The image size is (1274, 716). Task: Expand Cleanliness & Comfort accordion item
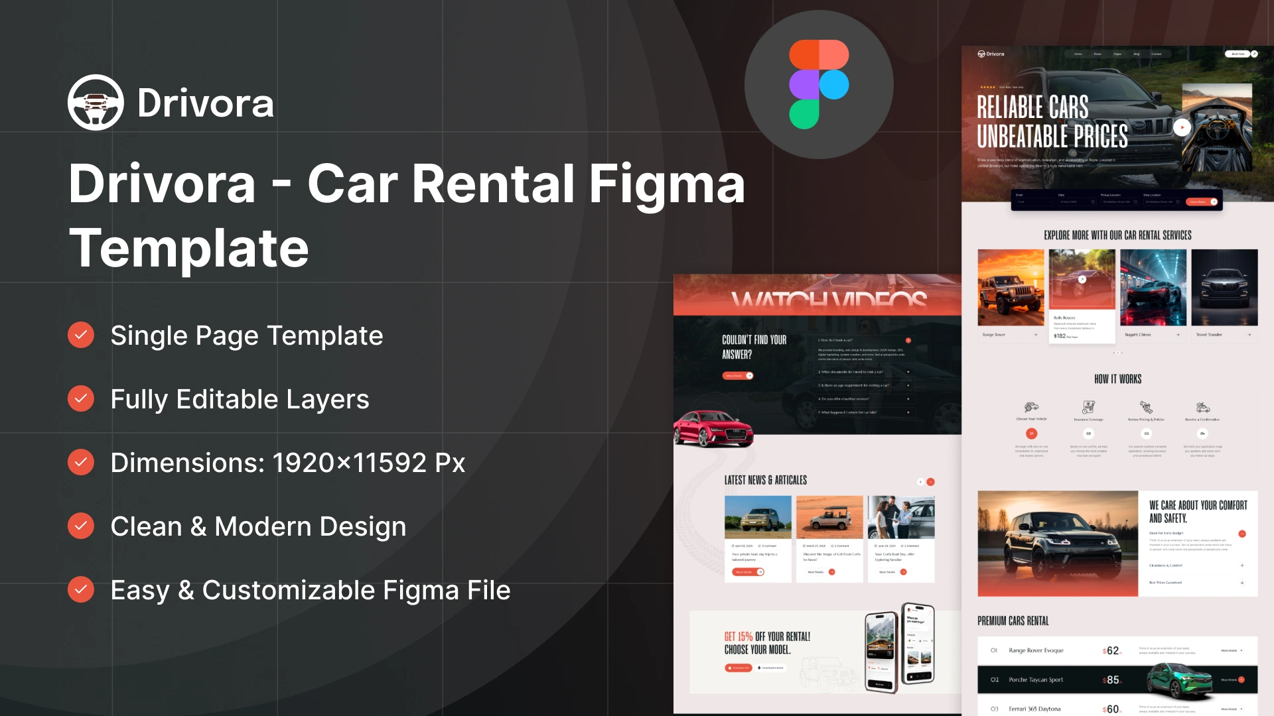1242,566
